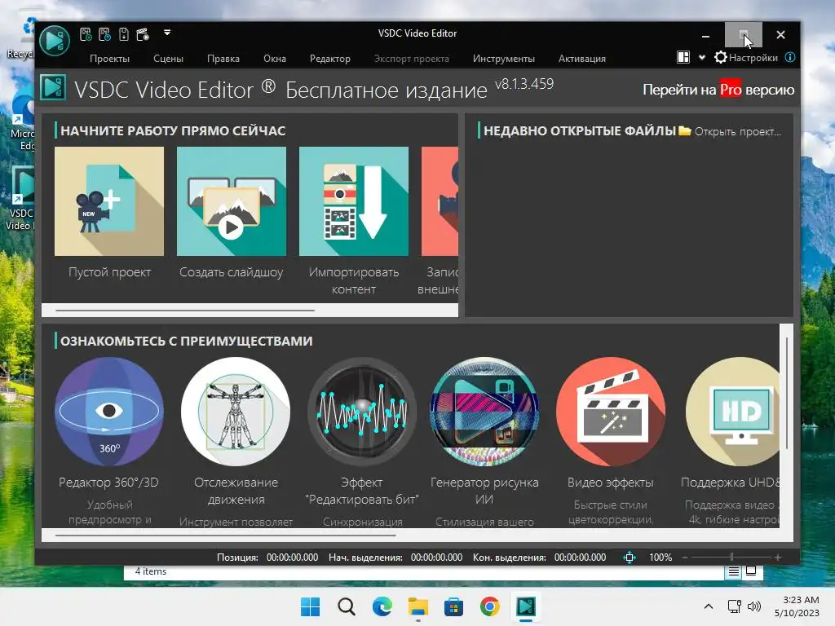
Task: Click the VSDC round logo application button
Action: click(55, 41)
